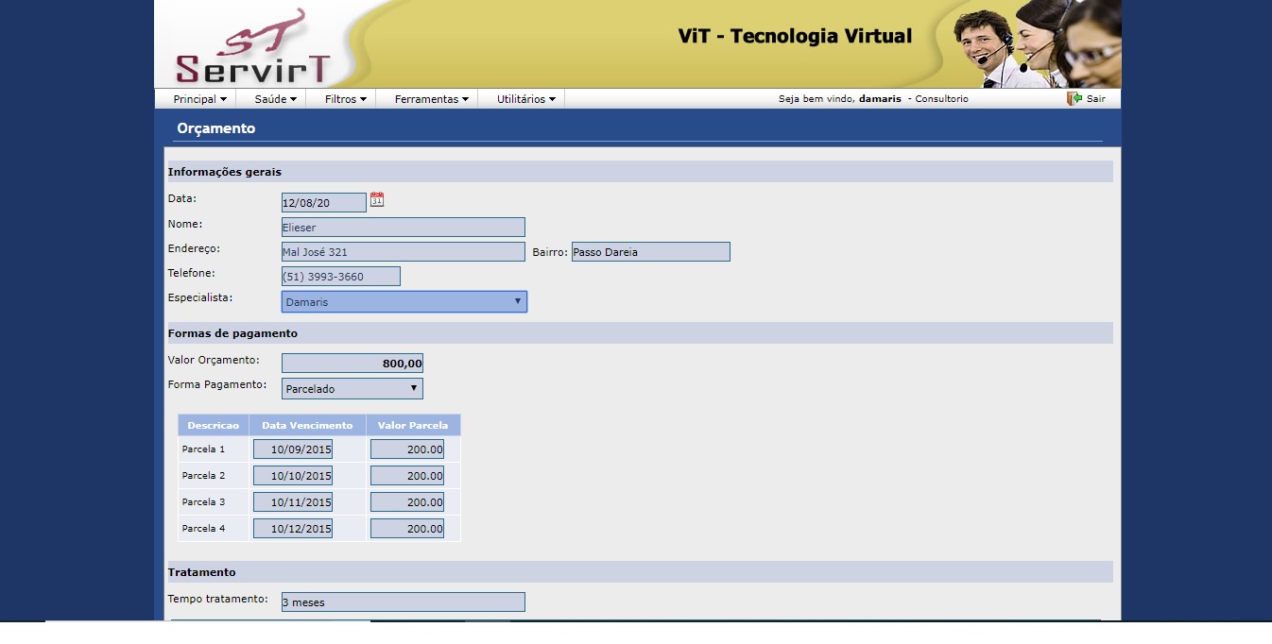The width and height of the screenshot is (1272, 644).
Task: Click the Endereço field Mal José 321
Action: pyautogui.click(x=404, y=251)
